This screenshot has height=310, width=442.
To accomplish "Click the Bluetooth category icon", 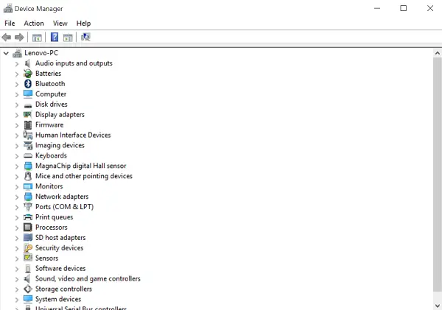I will click(28, 84).
